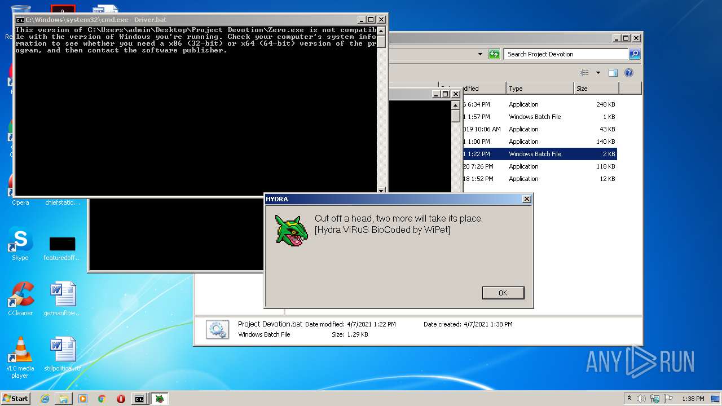Launch Internet Explorer from taskbar
The width and height of the screenshot is (722, 406).
click(45, 399)
